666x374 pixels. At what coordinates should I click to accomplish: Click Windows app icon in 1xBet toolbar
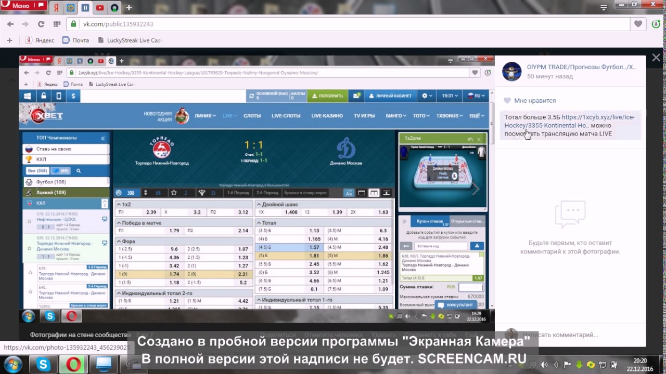pyautogui.click(x=27, y=96)
